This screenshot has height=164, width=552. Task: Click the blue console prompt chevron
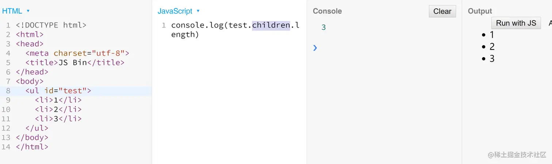coord(315,48)
